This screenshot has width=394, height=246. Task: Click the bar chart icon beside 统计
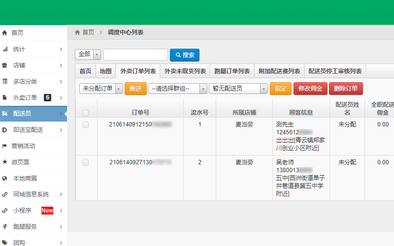tap(5, 49)
